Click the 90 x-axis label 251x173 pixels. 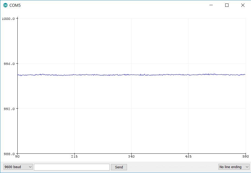coord(17,156)
